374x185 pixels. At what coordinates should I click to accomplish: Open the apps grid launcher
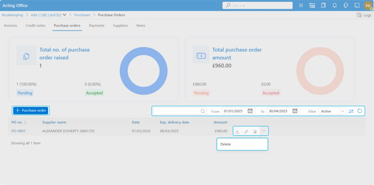coord(301,6)
